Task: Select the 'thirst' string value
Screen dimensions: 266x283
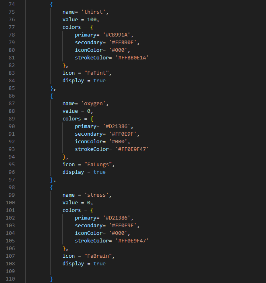Action: click(x=94, y=12)
